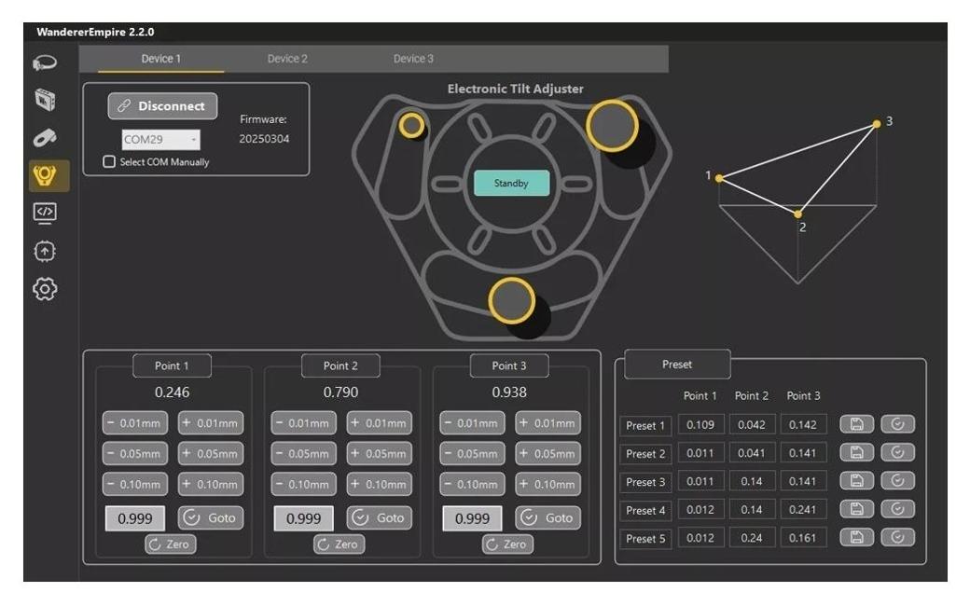Click the Disconnect button
The height and width of the screenshot is (606, 970).
(162, 106)
